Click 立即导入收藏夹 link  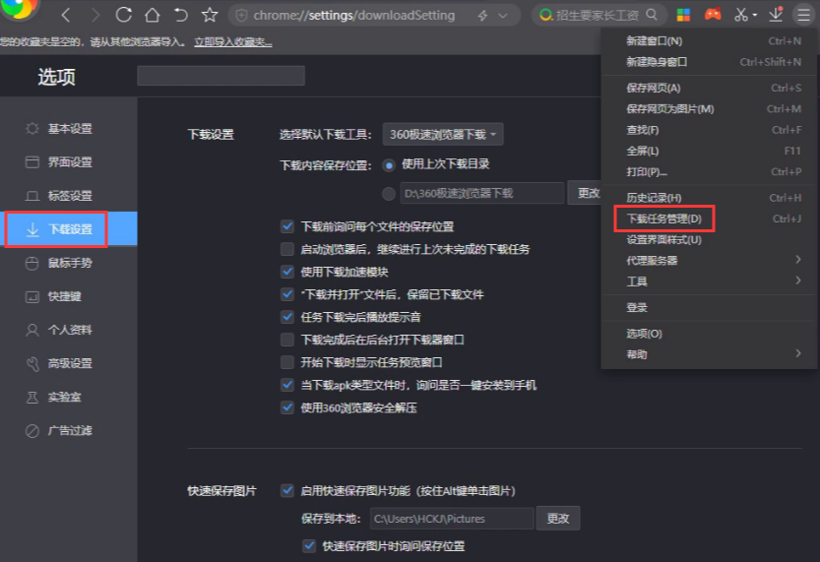click(x=232, y=41)
